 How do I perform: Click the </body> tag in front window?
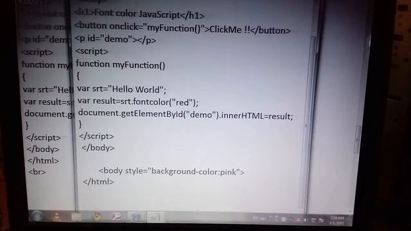(98, 148)
